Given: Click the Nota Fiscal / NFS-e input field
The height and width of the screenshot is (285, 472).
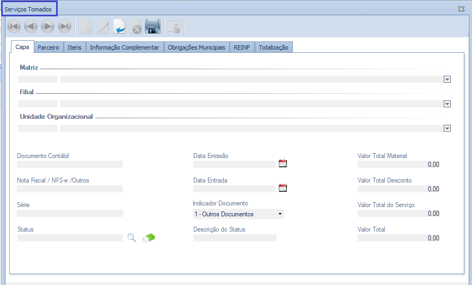Looking at the screenshot, I should point(70,189).
